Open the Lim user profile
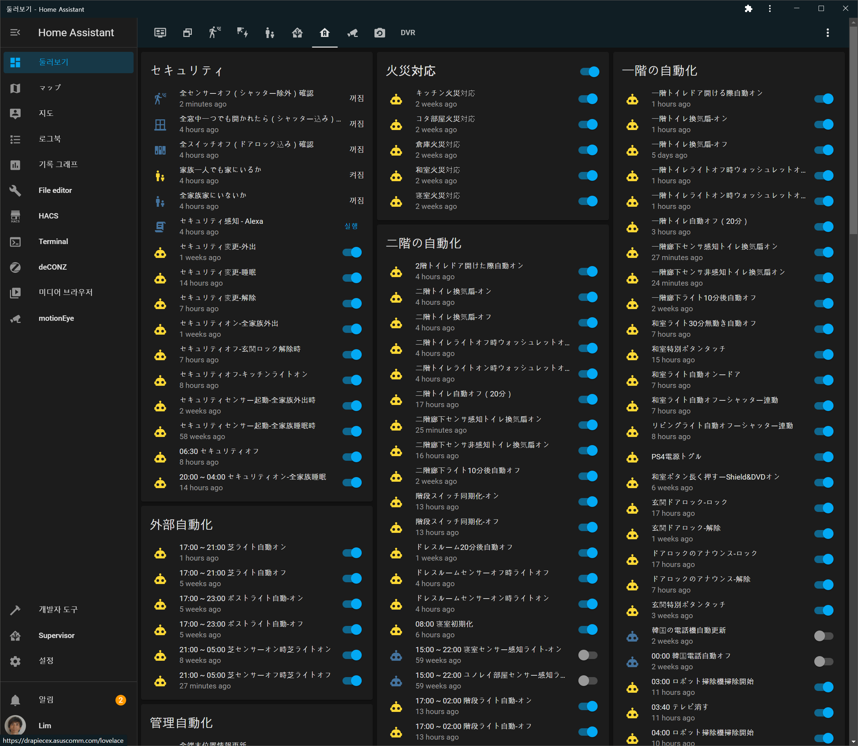This screenshot has height=746, width=858. (x=44, y=726)
